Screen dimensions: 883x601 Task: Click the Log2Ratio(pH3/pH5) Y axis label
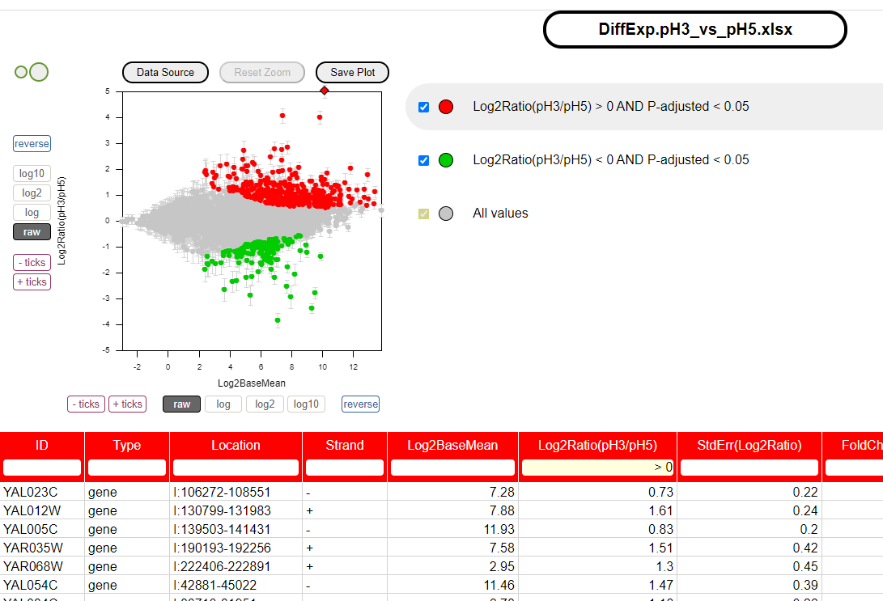coord(62,221)
